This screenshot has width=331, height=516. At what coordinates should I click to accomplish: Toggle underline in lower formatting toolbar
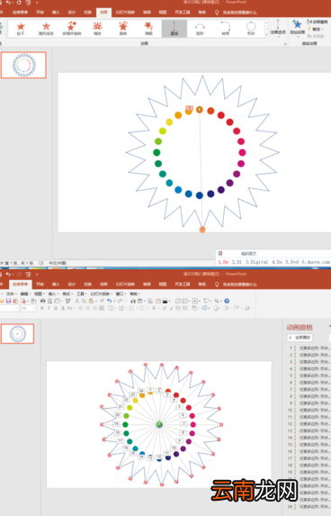click(56, 308)
